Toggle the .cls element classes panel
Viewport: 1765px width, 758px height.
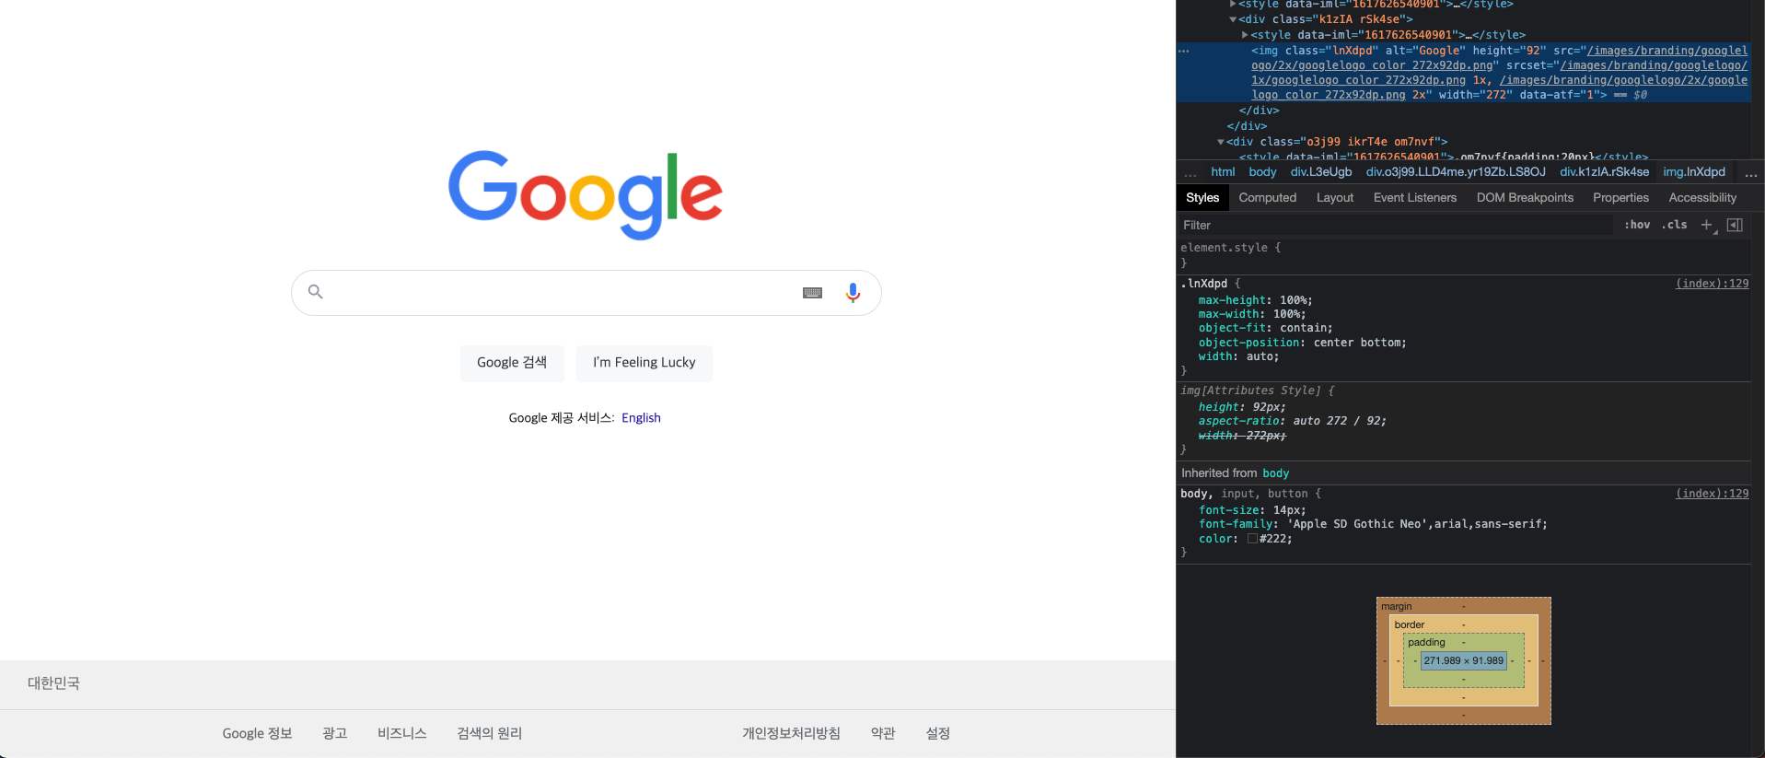click(1674, 225)
